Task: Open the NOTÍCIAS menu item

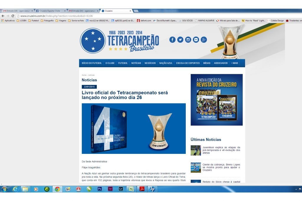Action: (136, 63)
